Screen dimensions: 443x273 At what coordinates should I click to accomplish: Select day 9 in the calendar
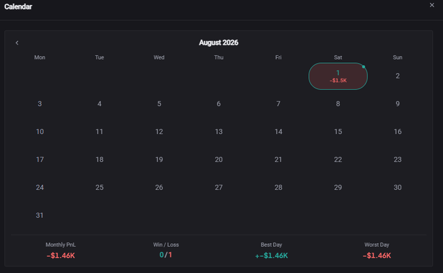pyautogui.click(x=397, y=104)
